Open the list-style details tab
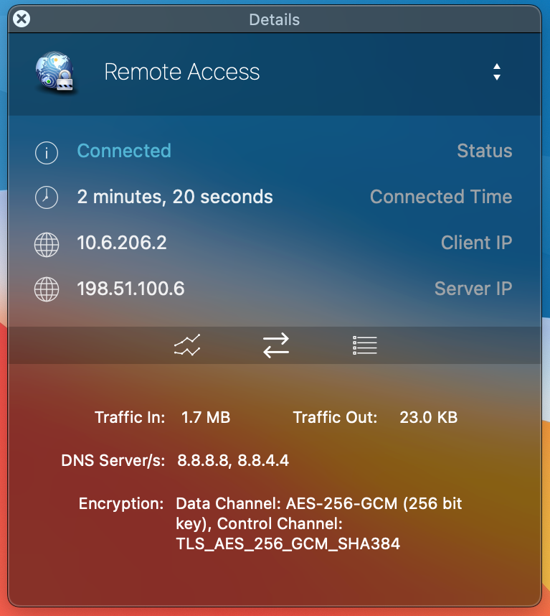The height and width of the screenshot is (616, 550). pyautogui.click(x=364, y=345)
